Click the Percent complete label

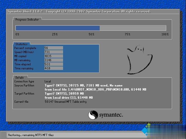pyautogui.click(x=25, y=48)
